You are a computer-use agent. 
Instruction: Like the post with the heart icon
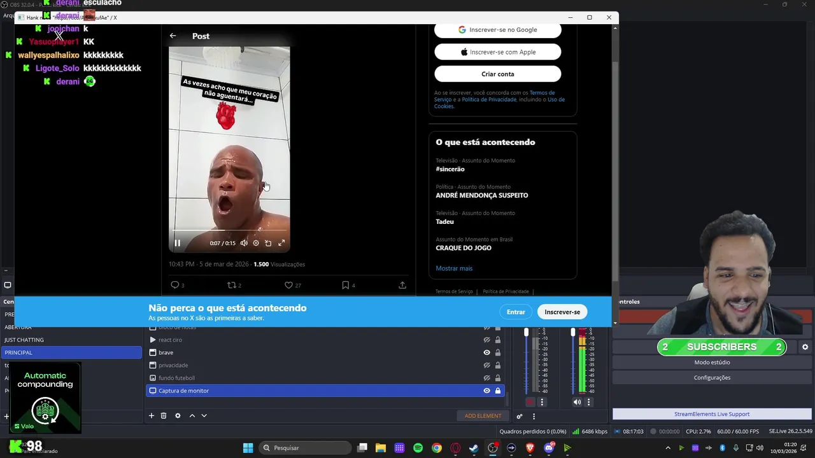(288, 285)
